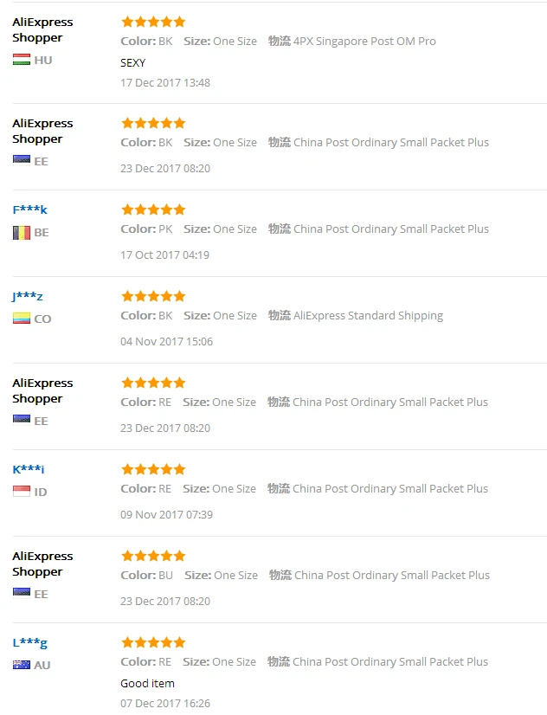This screenshot has height=715, width=547.
Task: Select the review text SEXY
Action: tap(132, 63)
